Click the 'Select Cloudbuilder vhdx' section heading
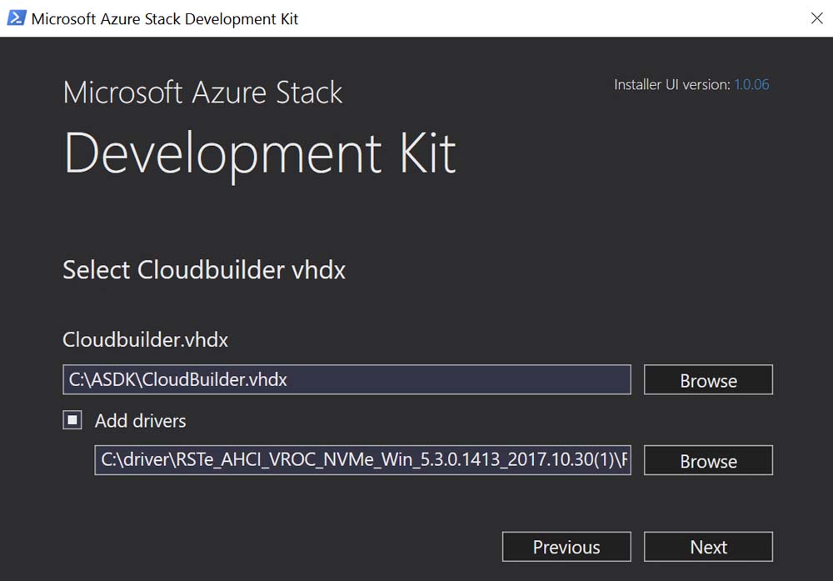Image resolution: width=833 pixels, height=581 pixels. 204,270
